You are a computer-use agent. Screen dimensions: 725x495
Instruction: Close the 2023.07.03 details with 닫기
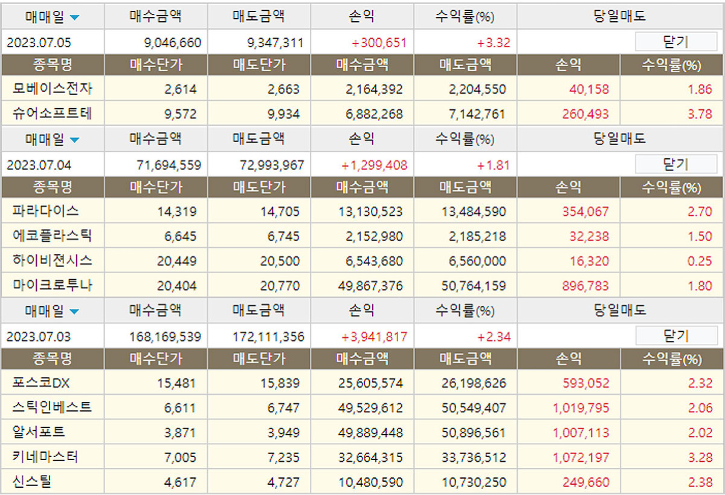pos(675,335)
